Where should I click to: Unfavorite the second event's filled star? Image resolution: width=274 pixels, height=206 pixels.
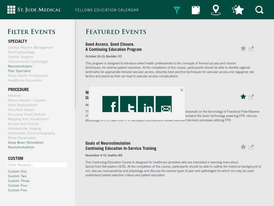pyautogui.click(x=243, y=97)
